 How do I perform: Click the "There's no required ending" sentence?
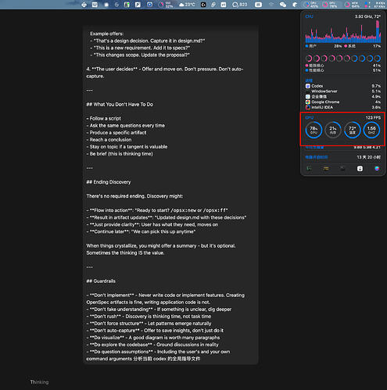[x=134, y=196]
